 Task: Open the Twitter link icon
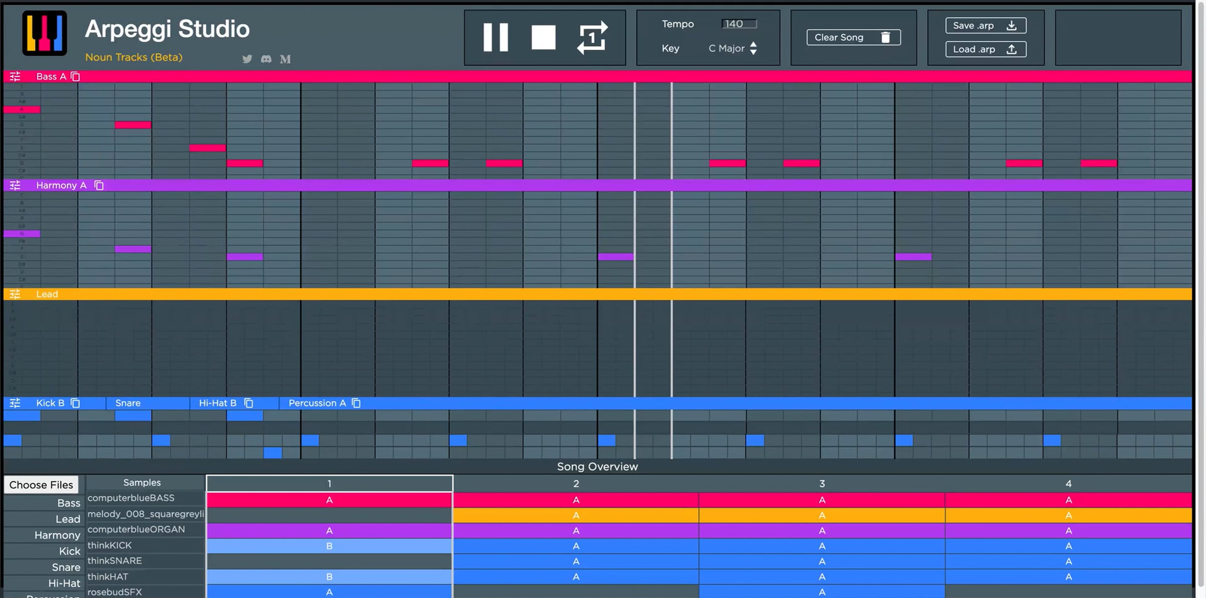247,59
